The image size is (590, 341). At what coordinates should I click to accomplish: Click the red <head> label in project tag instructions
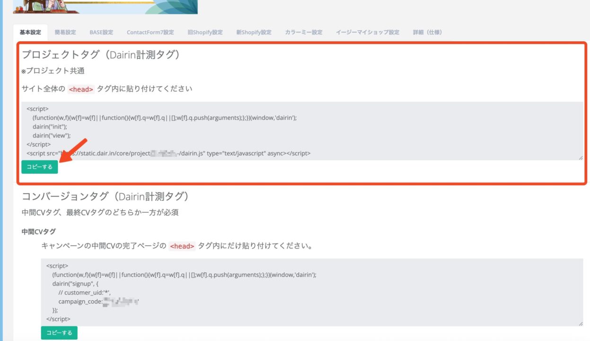pyautogui.click(x=81, y=89)
